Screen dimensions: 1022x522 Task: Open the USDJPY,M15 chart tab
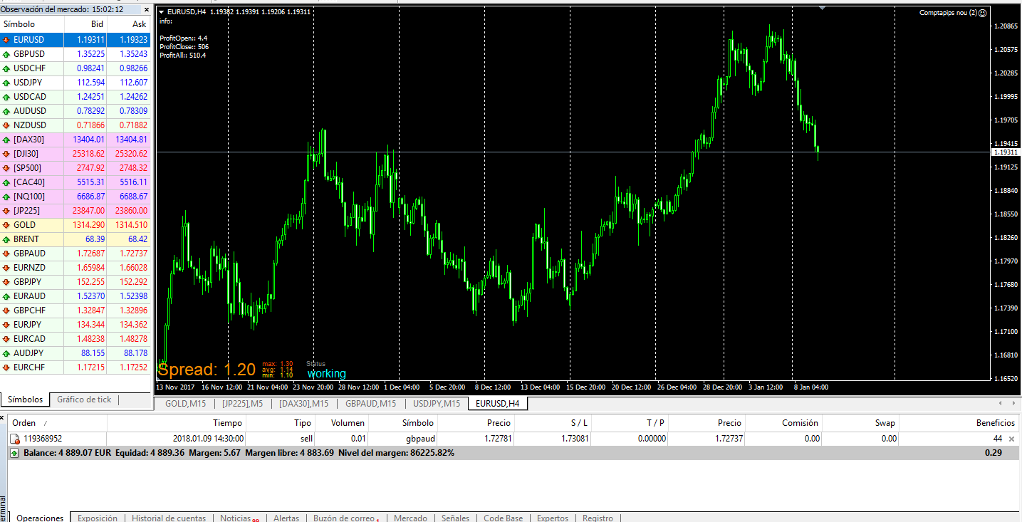click(437, 404)
